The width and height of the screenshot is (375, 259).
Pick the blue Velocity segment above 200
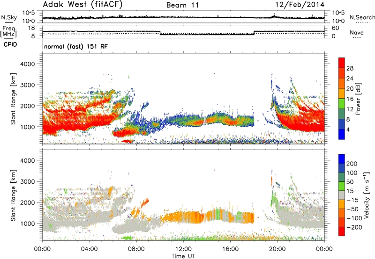[342, 159]
